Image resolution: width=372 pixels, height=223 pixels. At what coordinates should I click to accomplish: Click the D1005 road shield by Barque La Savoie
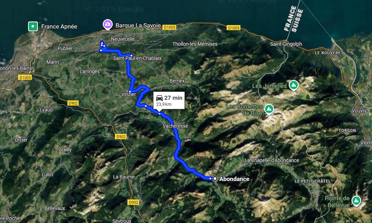(x=169, y=27)
